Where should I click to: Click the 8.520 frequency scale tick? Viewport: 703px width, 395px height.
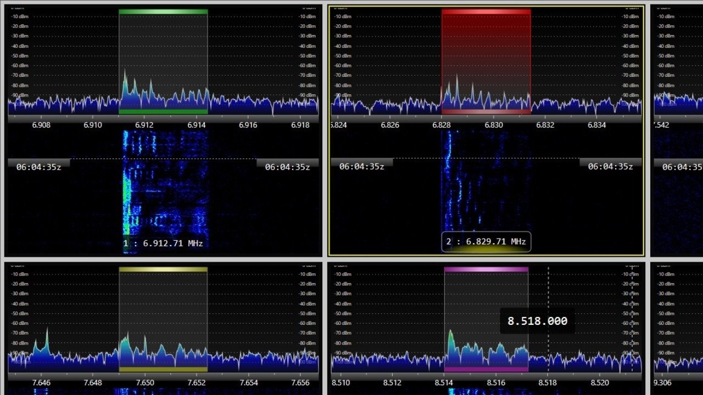tap(600, 383)
